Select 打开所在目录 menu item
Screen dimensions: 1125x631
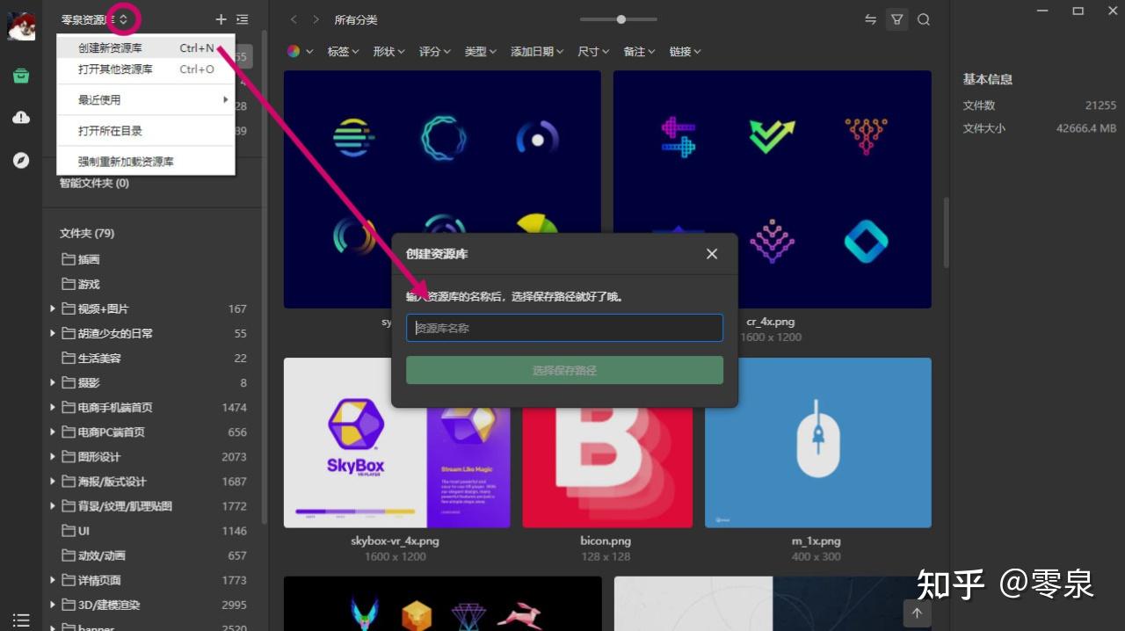[x=146, y=131]
